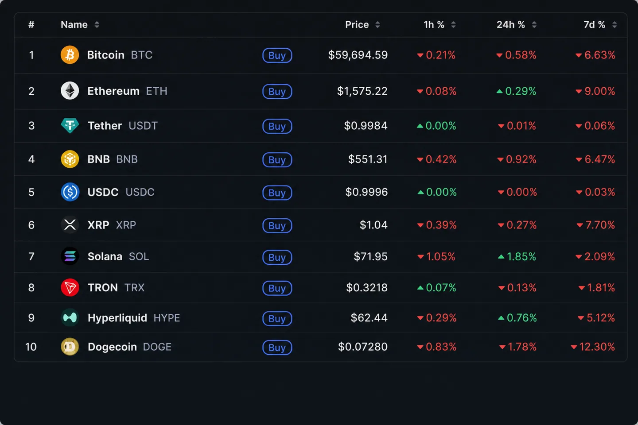The height and width of the screenshot is (425, 638).
Task: Open the Solana SOL name link
Action: pos(118,256)
